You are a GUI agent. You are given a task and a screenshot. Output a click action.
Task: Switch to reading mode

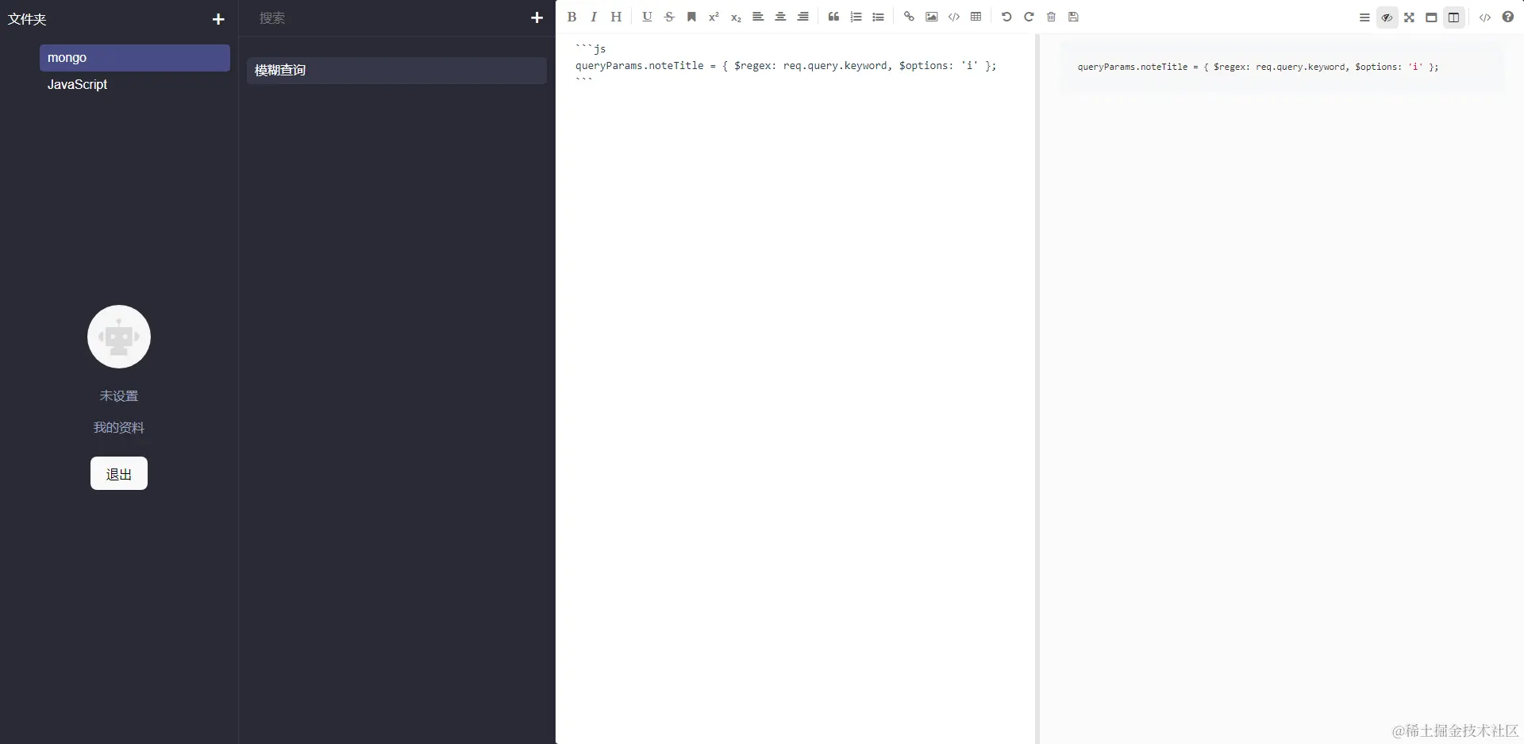point(1431,17)
